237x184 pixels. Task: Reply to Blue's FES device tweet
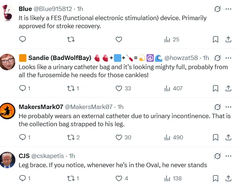pos(22,40)
